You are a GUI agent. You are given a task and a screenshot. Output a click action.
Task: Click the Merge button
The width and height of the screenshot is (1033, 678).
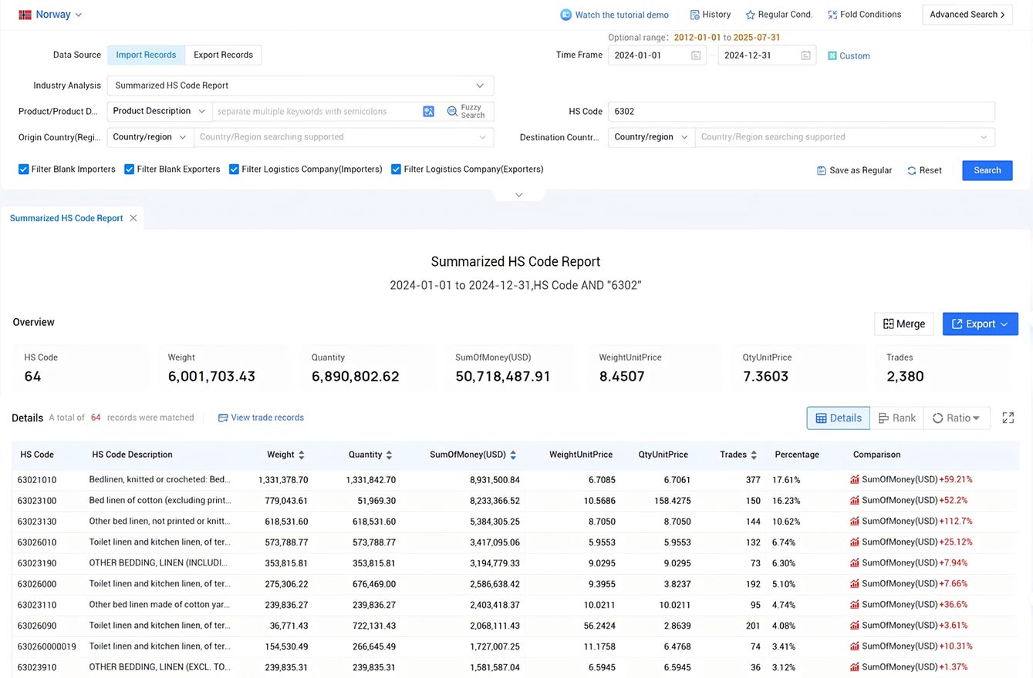[x=904, y=324]
